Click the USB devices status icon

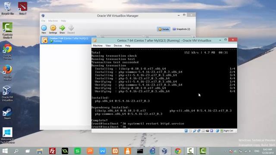click(x=194, y=131)
